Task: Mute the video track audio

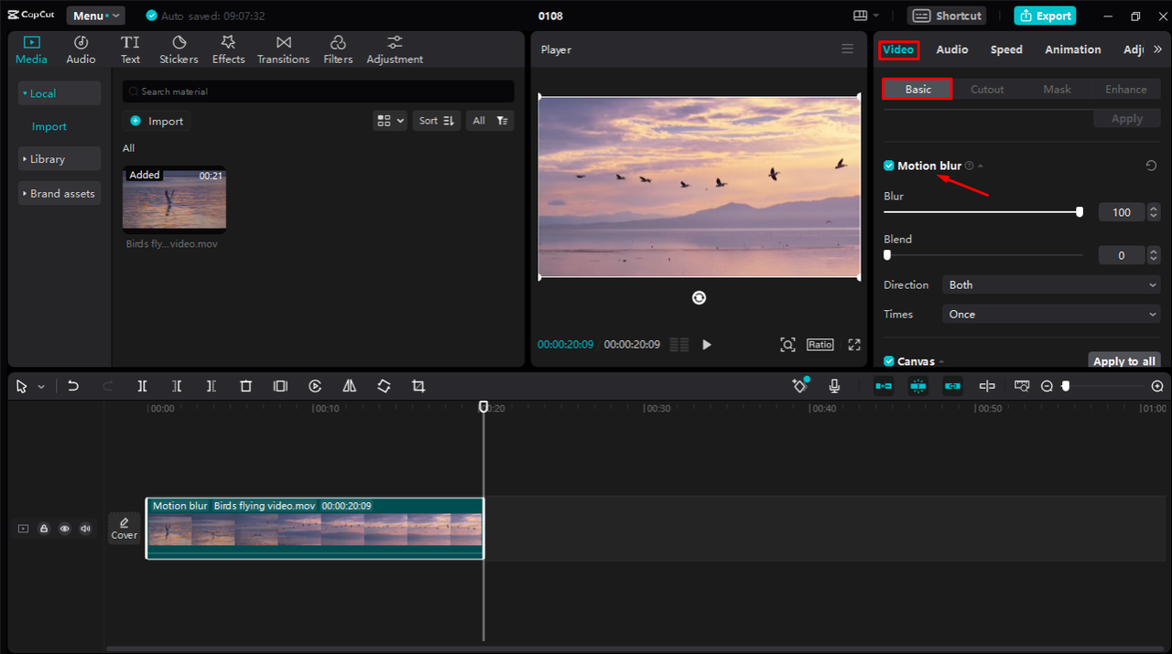Action: 86,529
